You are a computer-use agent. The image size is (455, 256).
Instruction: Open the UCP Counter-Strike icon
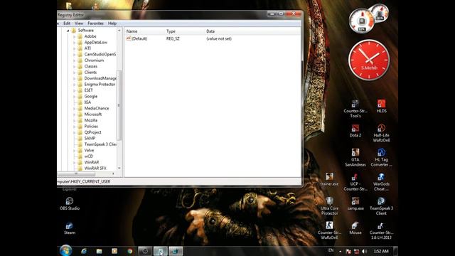point(355,182)
